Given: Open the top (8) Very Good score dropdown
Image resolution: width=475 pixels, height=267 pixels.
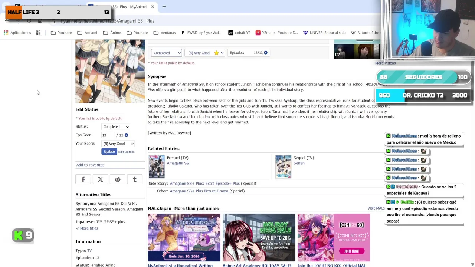Looking at the screenshot, I should 204,53.
